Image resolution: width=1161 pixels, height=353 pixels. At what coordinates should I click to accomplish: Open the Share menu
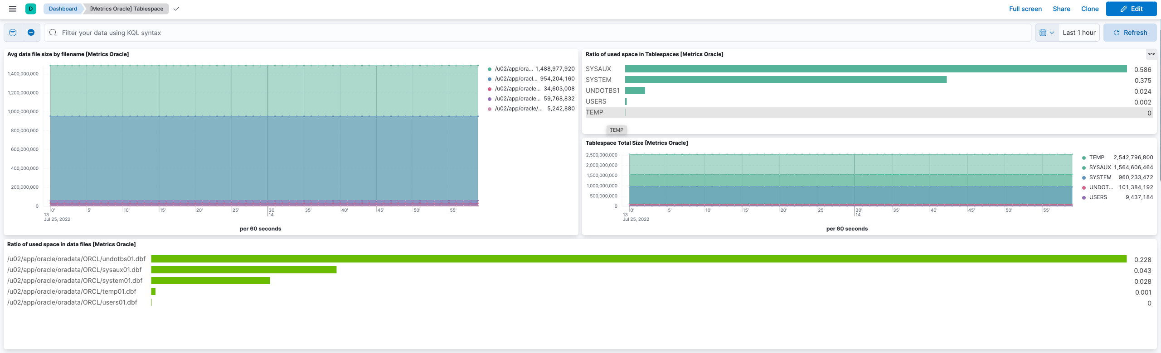[1061, 9]
